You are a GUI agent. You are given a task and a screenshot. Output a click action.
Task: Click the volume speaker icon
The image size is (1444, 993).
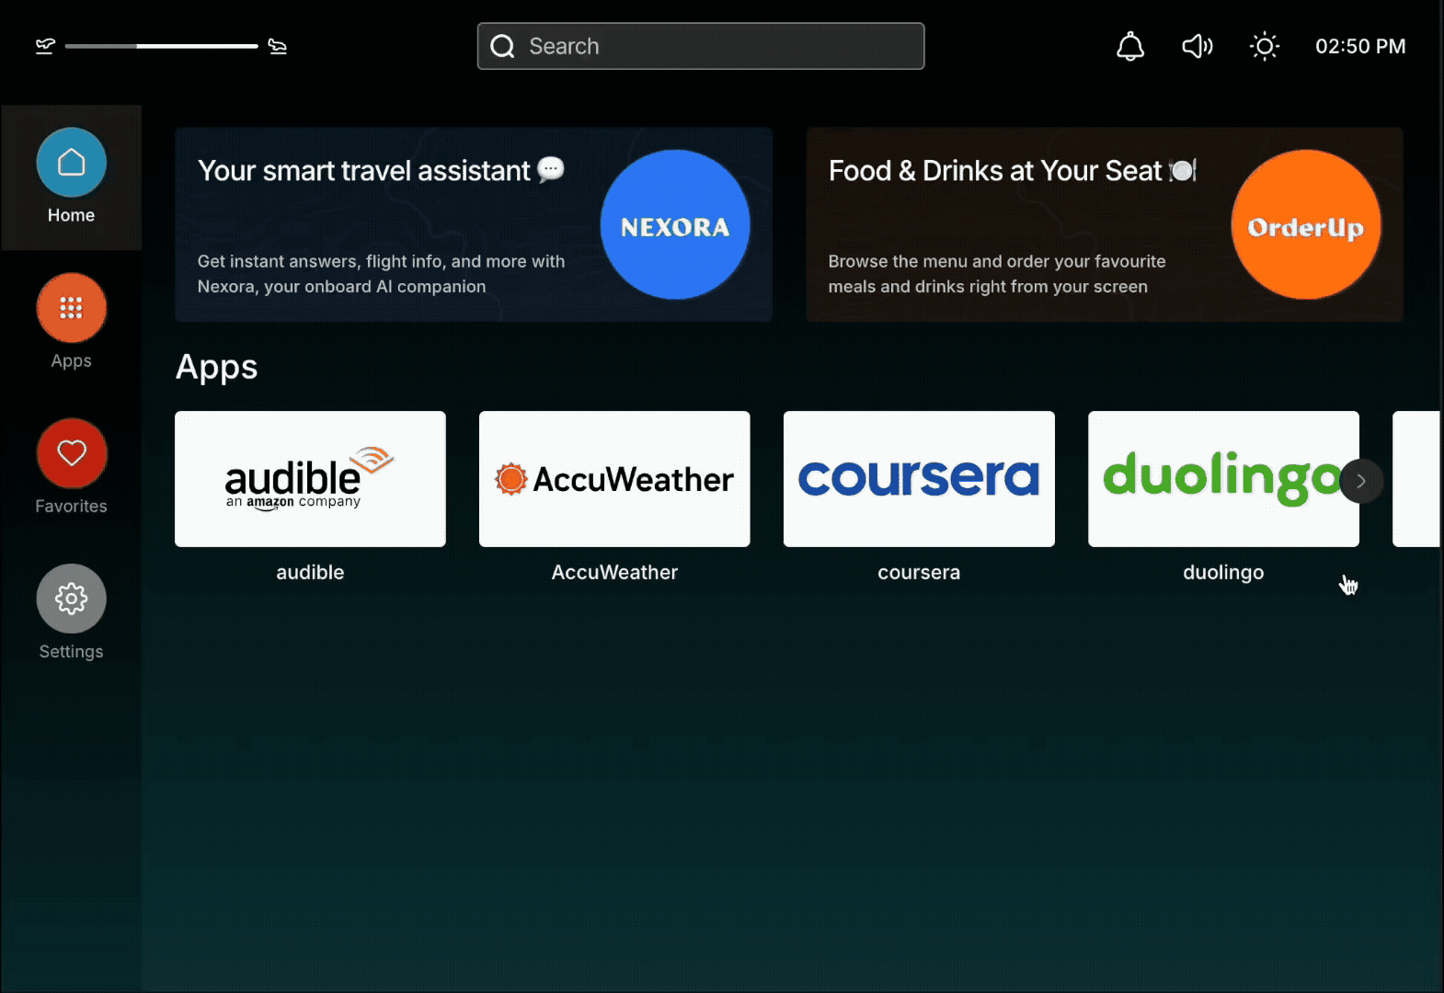click(x=1198, y=46)
